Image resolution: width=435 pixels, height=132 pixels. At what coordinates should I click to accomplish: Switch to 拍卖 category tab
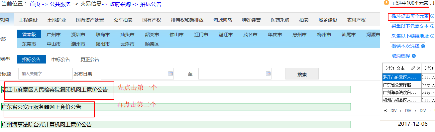(x=304, y=20)
